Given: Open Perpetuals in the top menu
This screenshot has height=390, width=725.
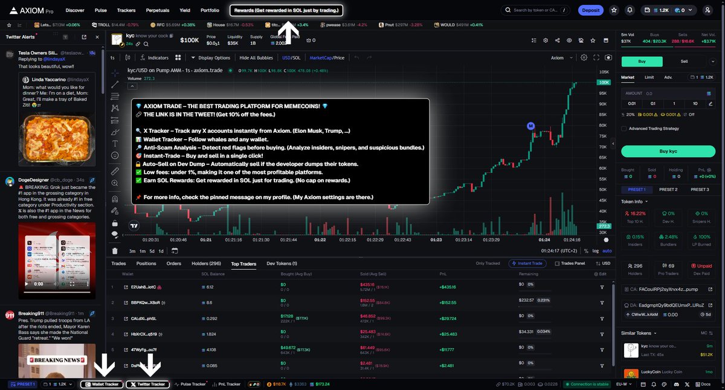Looking at the screenshot, I should point(158,10).
